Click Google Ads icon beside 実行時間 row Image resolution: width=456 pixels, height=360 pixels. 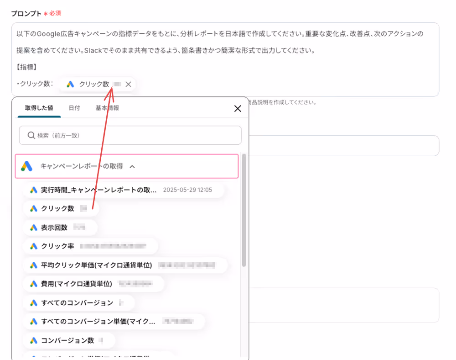(x=34, y=190)
